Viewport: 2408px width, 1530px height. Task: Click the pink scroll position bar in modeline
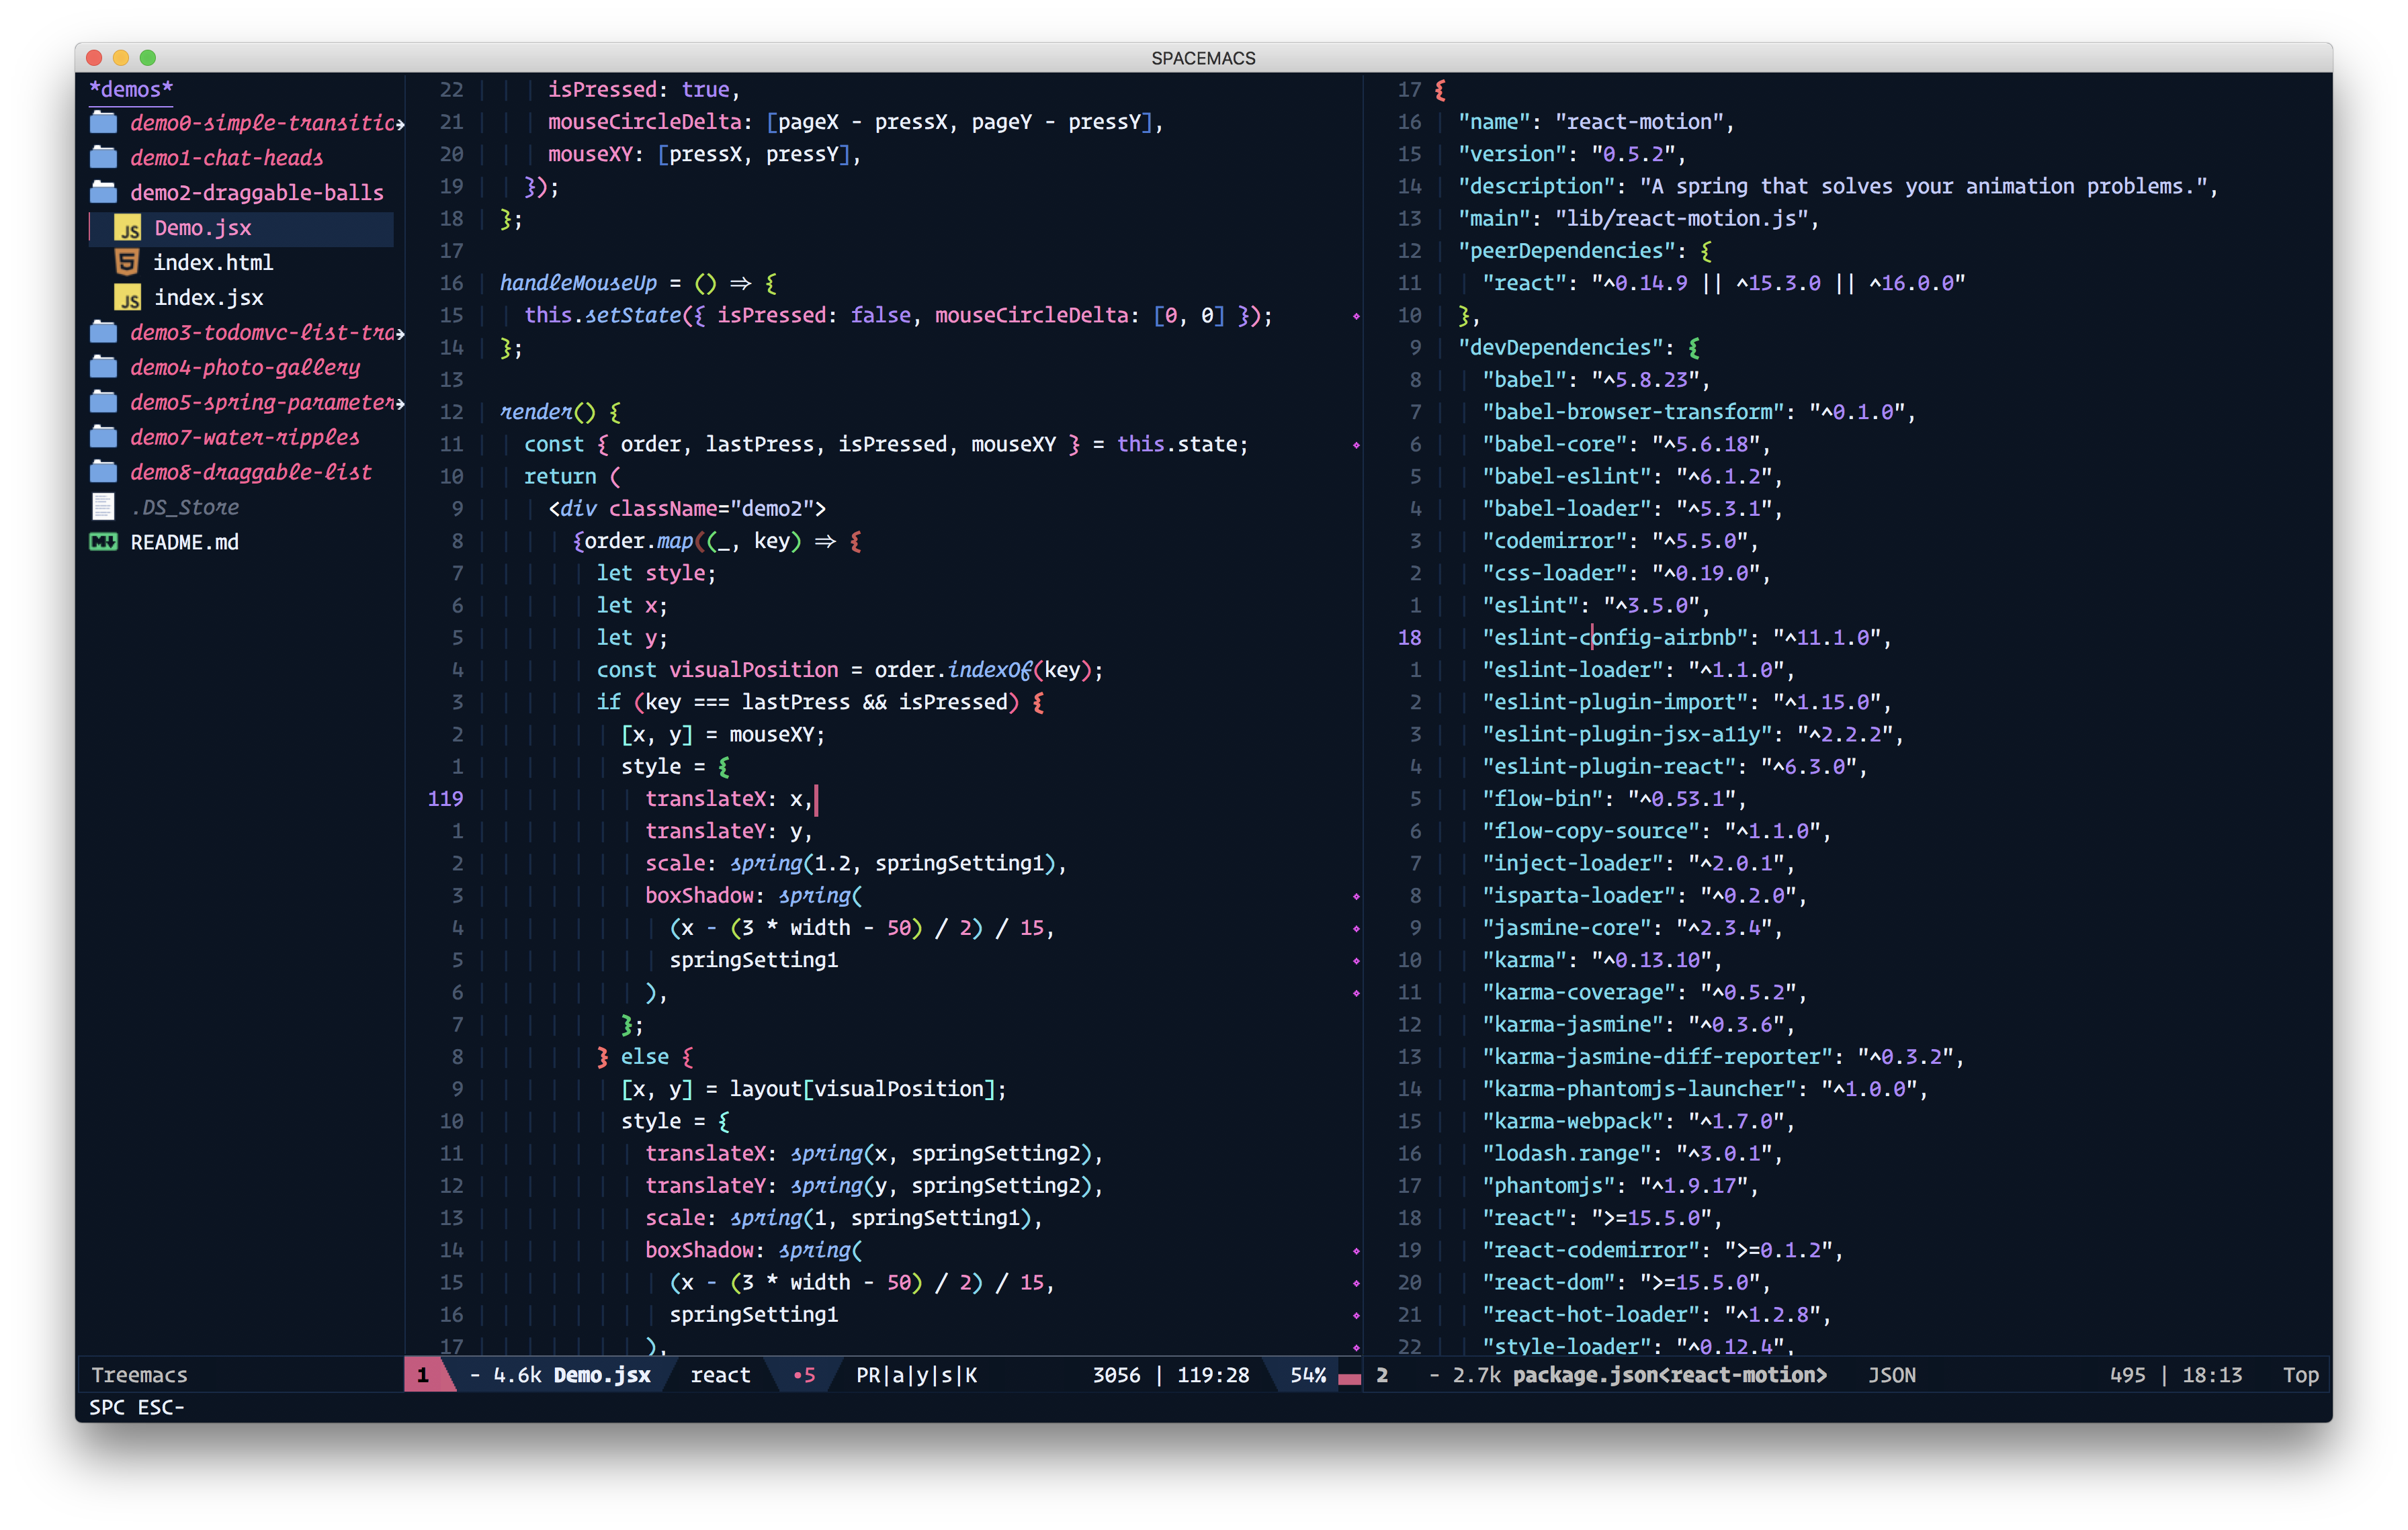click(x=1349, y=1379)
